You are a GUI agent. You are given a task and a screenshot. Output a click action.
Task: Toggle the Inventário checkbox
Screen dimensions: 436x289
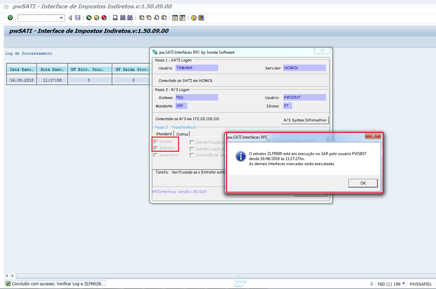point(156,155)
